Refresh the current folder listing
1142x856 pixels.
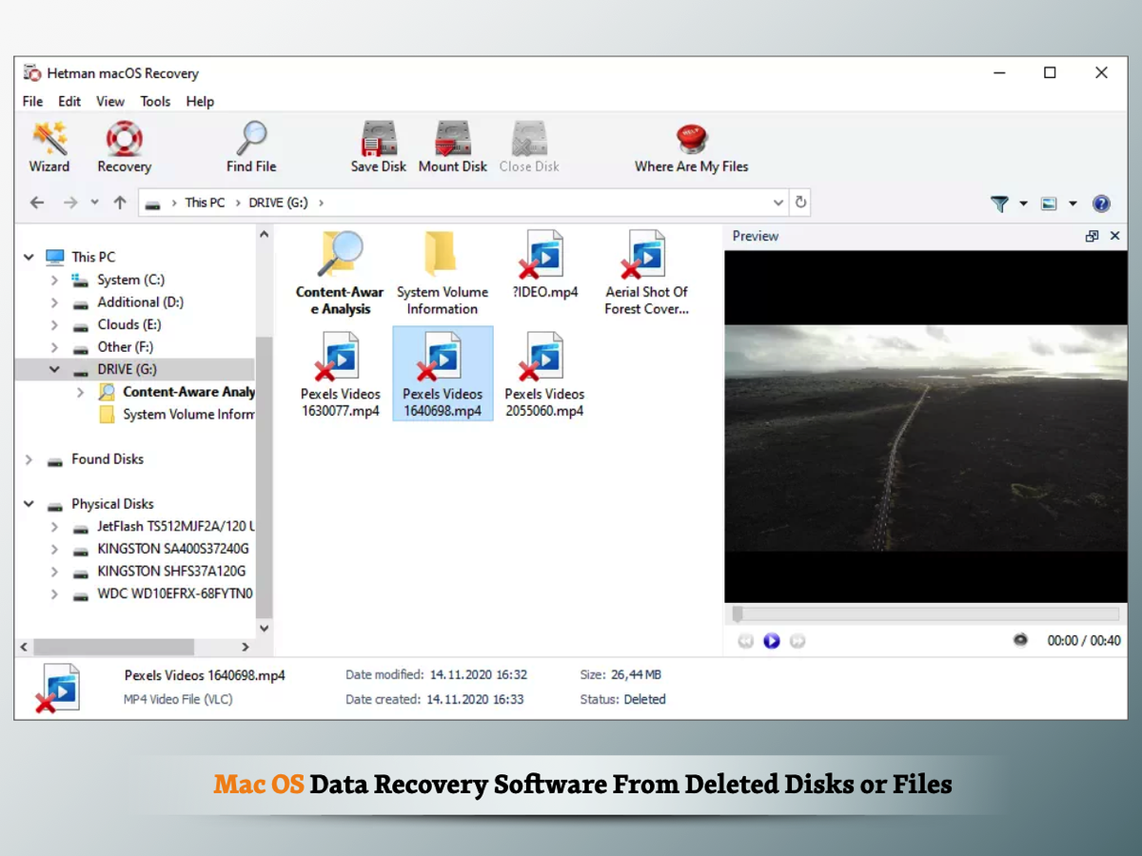(801, 203)
